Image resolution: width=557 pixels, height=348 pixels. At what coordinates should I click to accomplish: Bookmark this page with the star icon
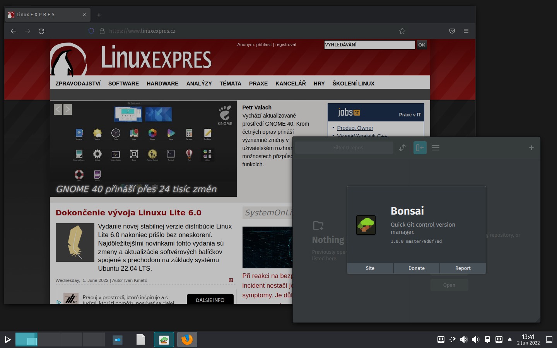[402, 31]
